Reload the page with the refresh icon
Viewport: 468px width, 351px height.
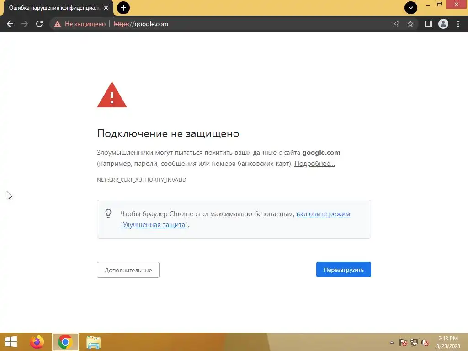[39, 24]
